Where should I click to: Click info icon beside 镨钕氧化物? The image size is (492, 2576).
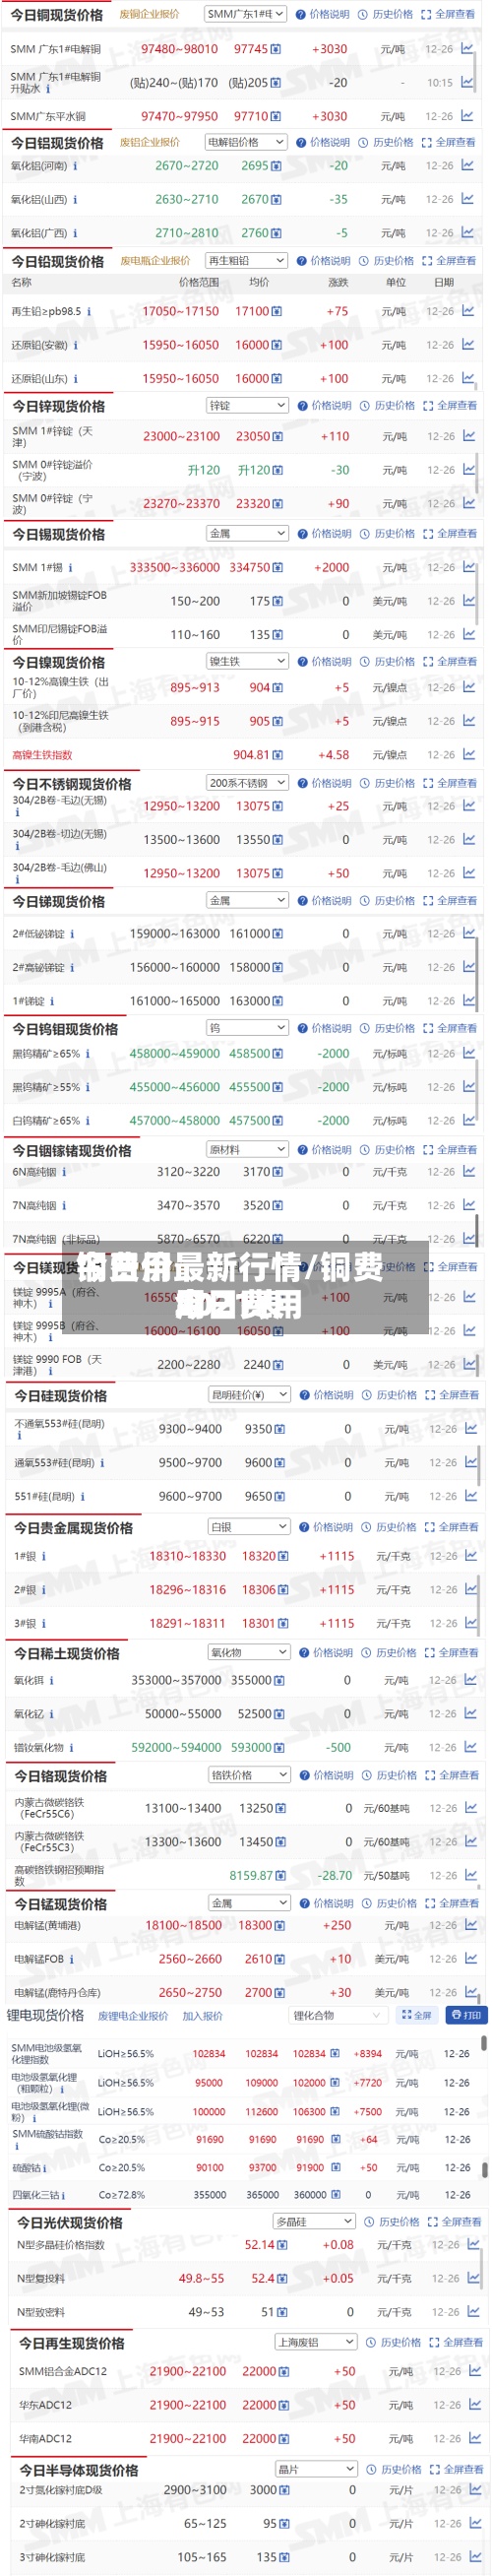[x=72, y=1748]
